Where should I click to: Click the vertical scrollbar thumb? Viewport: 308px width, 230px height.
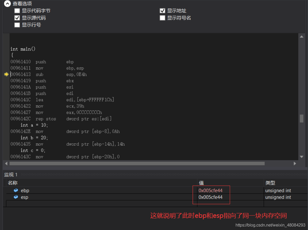click(302, 118)
